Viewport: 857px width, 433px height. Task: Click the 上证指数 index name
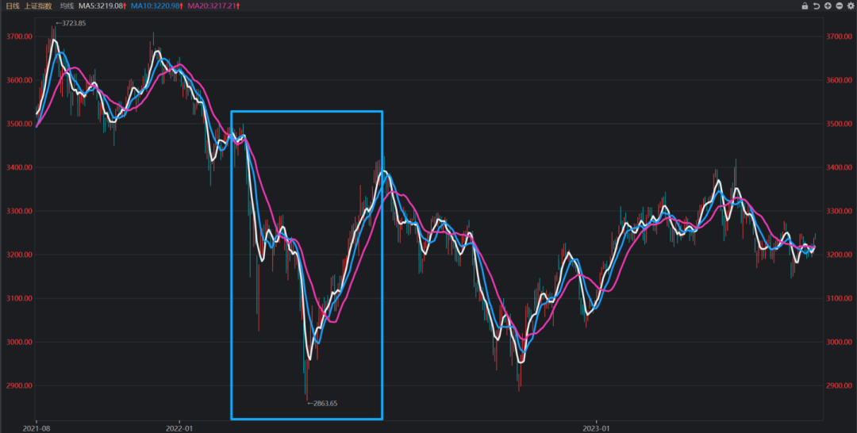point(38,6)
